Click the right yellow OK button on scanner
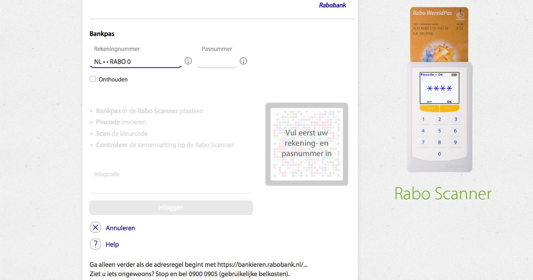 point(449,108)
